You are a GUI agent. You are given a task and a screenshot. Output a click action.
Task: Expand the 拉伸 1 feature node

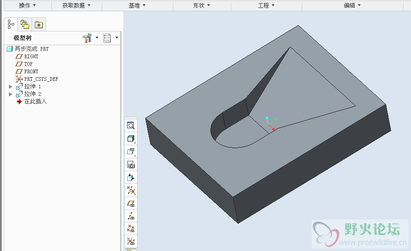[10, 86]
